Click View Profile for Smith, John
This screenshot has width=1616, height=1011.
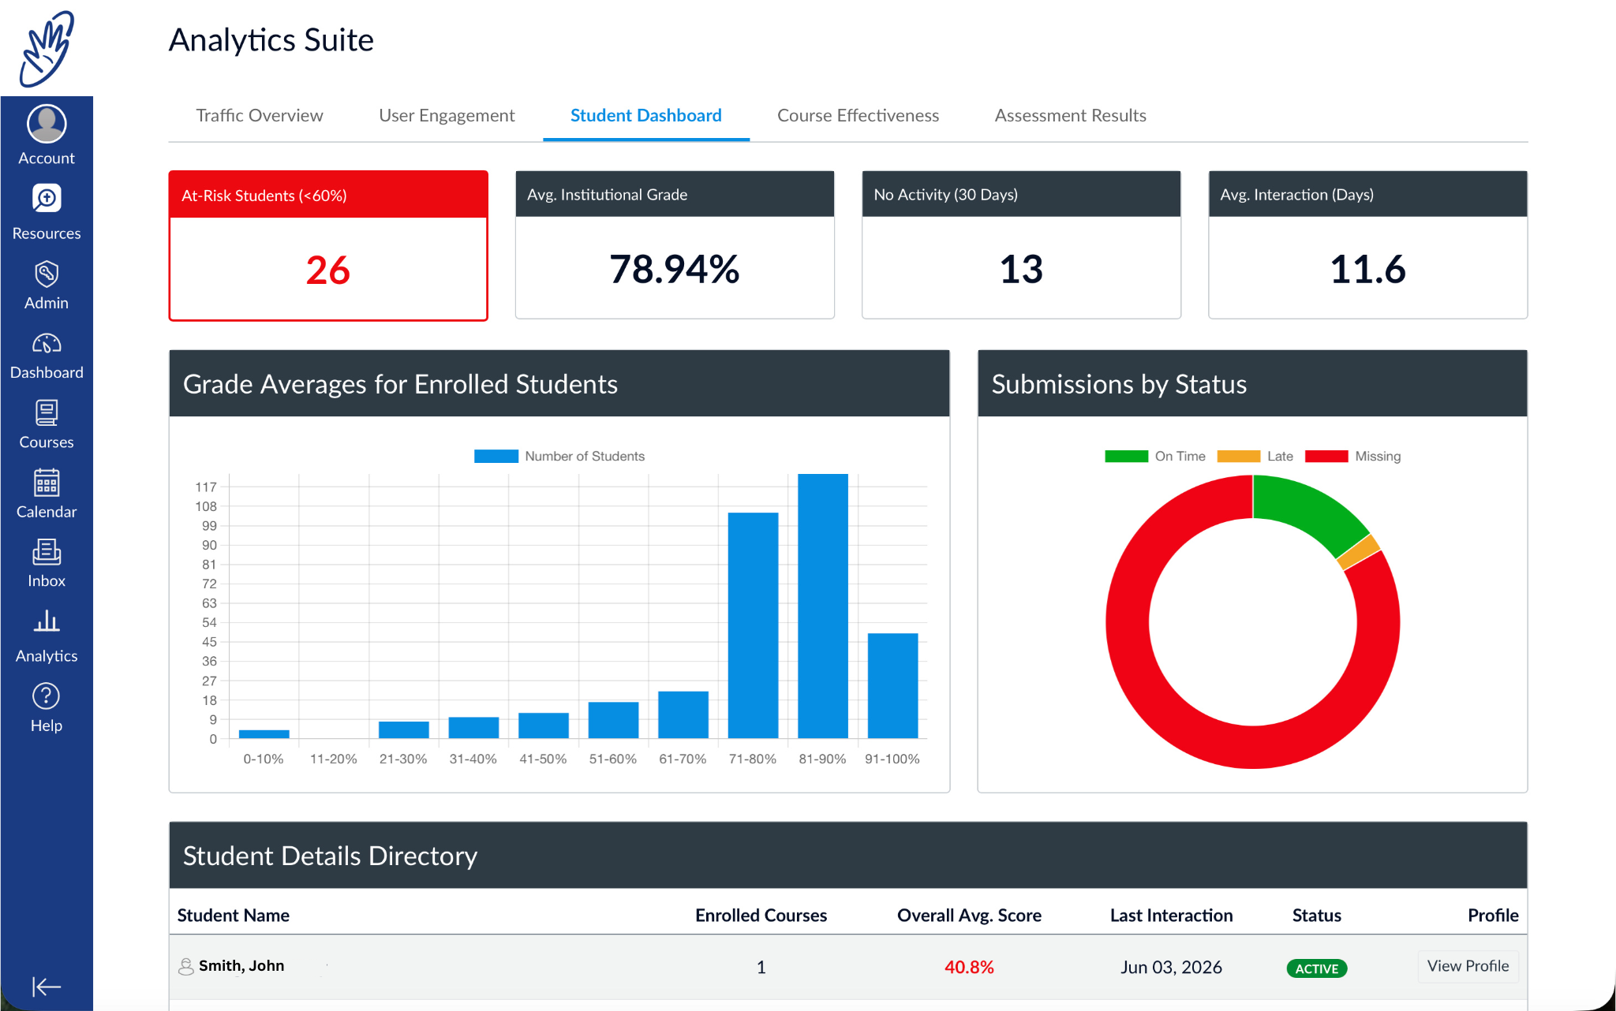coord(1468,966)
